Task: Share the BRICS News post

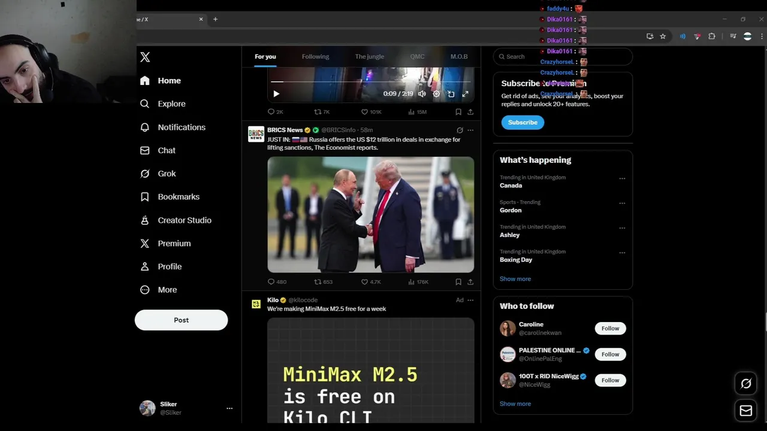Action: click(470, 282)
